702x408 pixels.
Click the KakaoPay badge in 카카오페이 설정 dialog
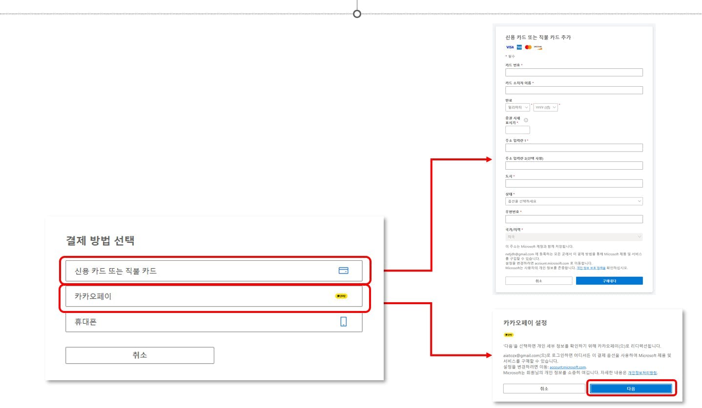(x=508, y=335)
